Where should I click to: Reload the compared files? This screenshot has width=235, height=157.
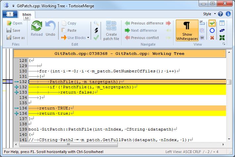click(x=37, y=28)
